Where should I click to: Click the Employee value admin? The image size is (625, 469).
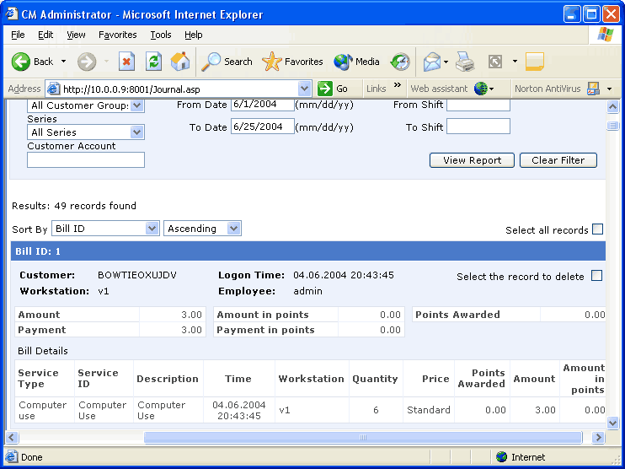(307, 291)
